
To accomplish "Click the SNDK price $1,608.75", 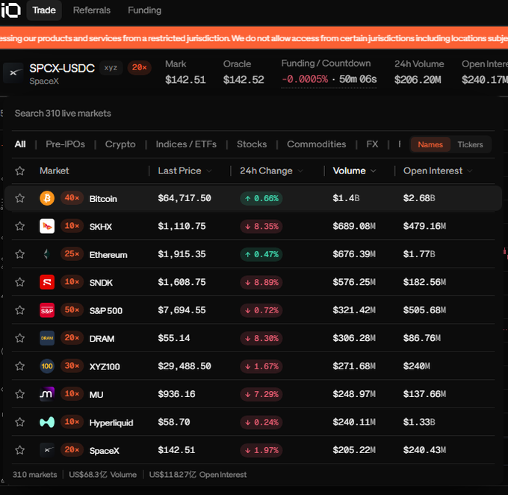I will click(182, 282).
